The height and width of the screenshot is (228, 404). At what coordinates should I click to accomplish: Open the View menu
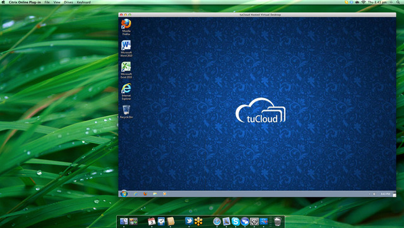pyautogui.click(x=57, y=2)
